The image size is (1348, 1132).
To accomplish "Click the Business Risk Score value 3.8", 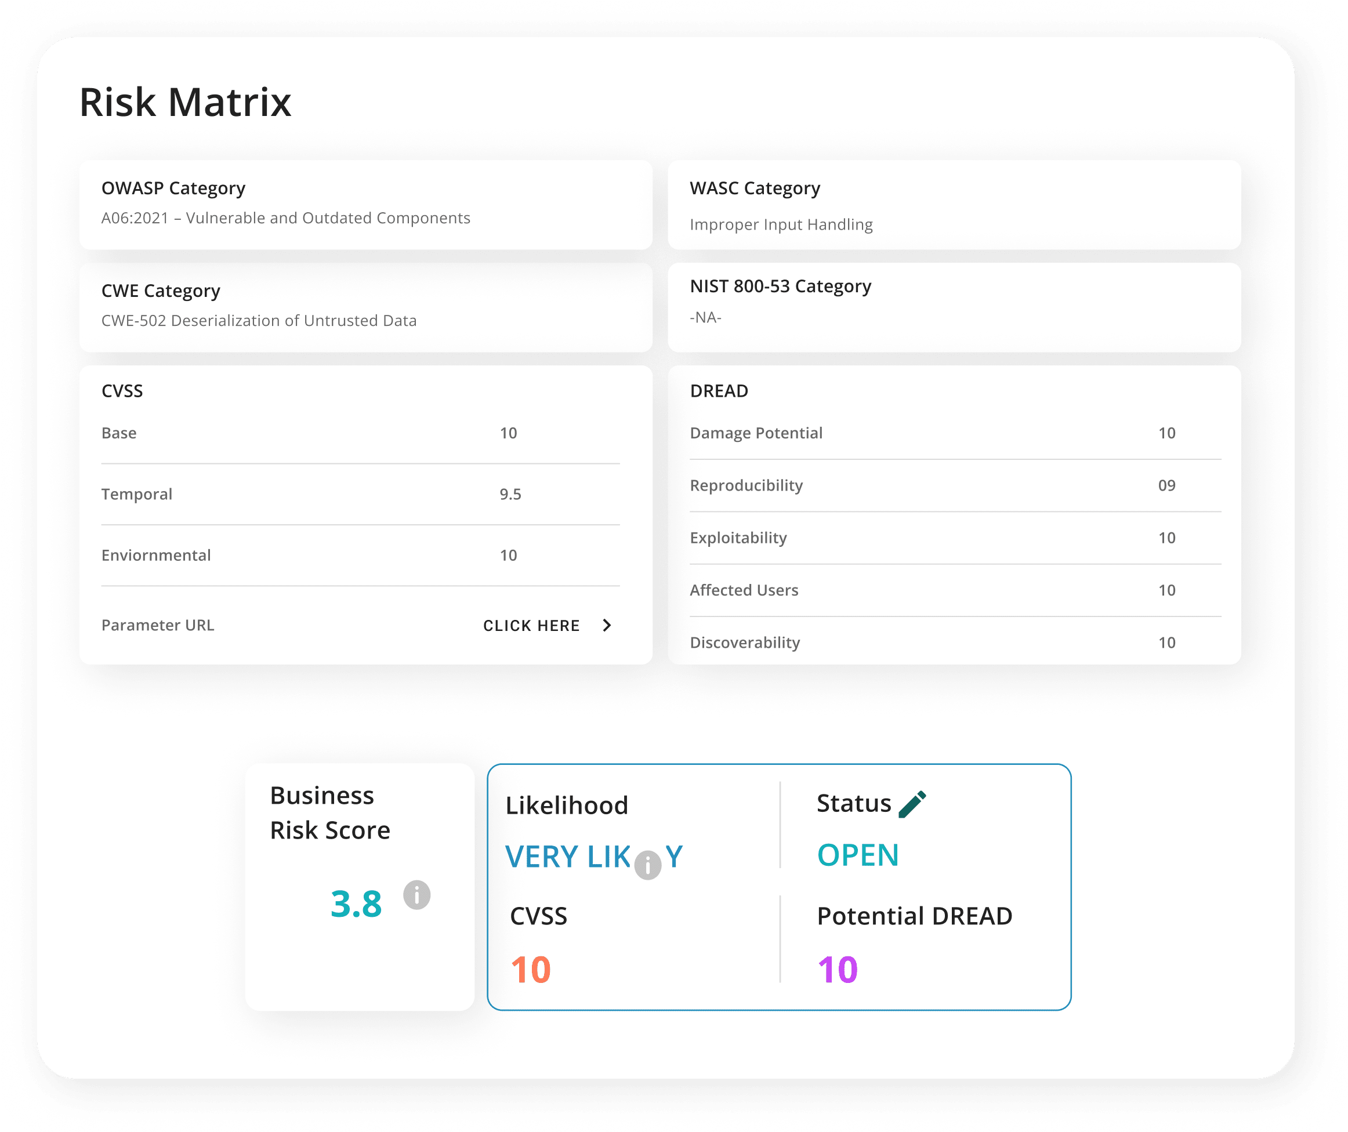I will [356, 904].
